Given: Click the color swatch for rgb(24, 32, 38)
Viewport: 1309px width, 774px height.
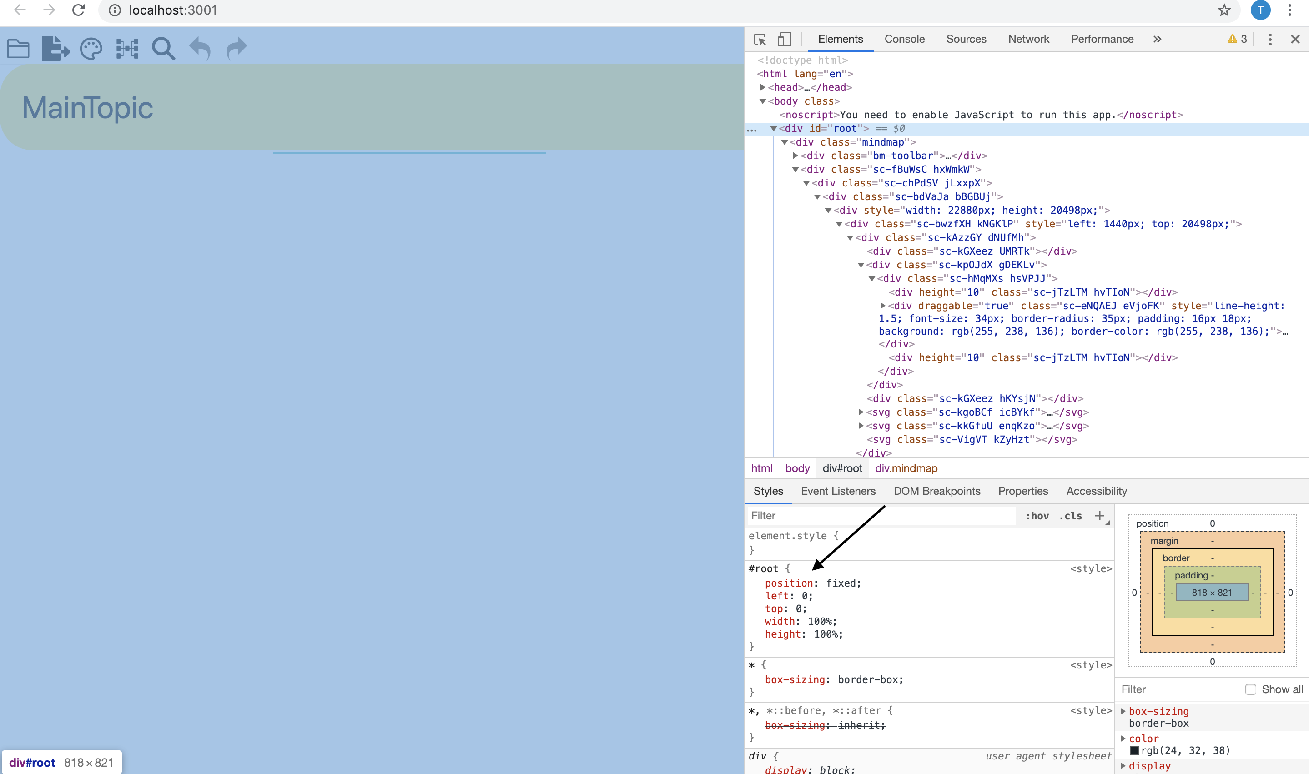Looking at the screenshot, I should click(1135, 750).
